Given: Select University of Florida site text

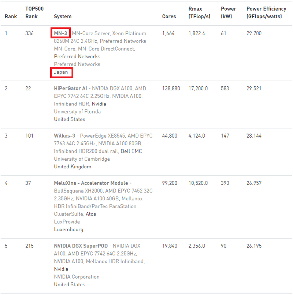Looking at the screenshot, I should pyautogui.click(x=77, y=112).
